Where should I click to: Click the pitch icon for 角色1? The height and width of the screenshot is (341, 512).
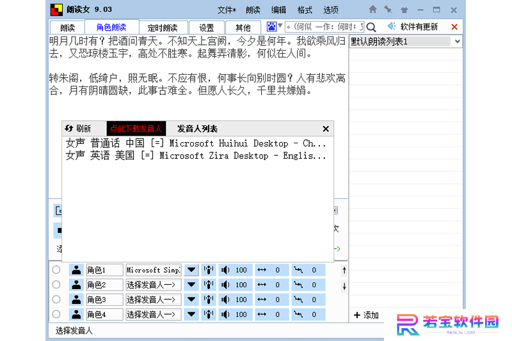coord(298,270)
